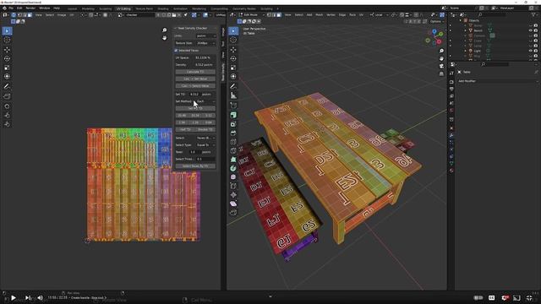541x304 pixels.
Task: Click the UV editor zoom magnifier icon
Action: [165, 30]
